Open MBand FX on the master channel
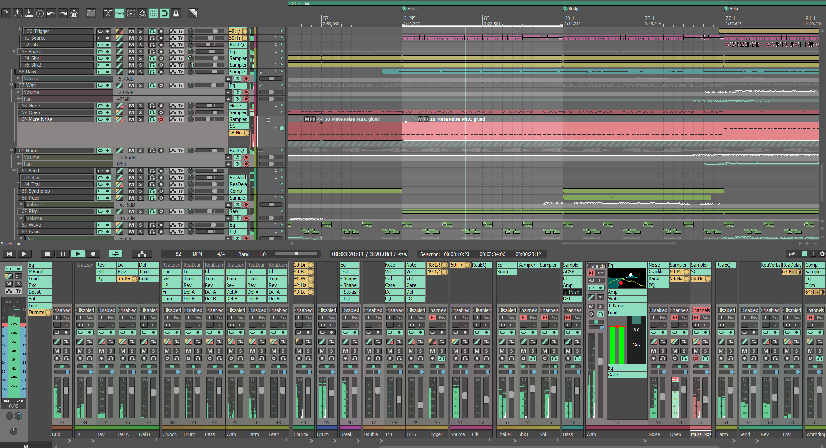 (x=40, y=272)
